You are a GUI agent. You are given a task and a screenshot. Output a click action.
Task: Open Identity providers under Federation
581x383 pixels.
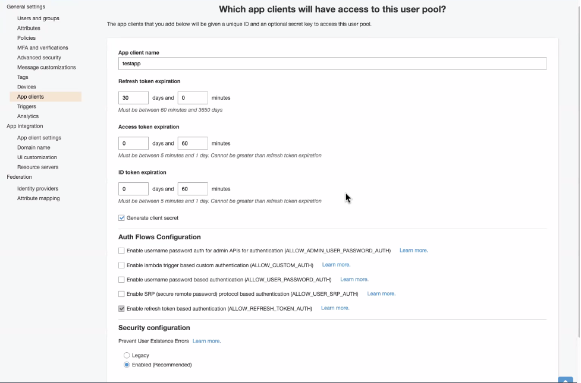[x=37, y=188]
